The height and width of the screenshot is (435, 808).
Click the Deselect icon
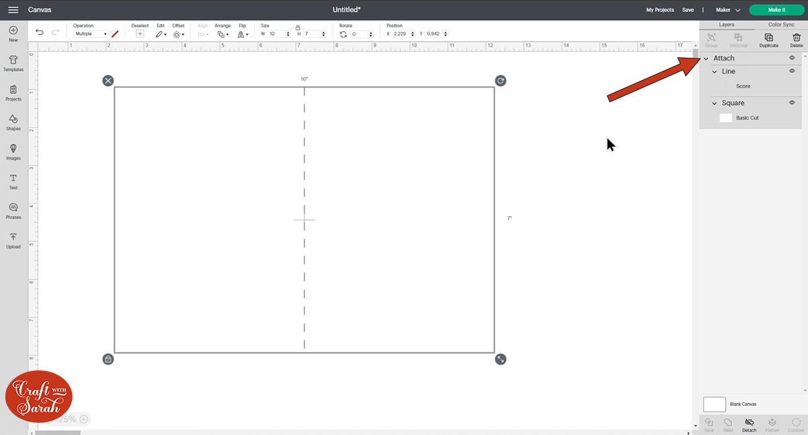tap(140, 34)
